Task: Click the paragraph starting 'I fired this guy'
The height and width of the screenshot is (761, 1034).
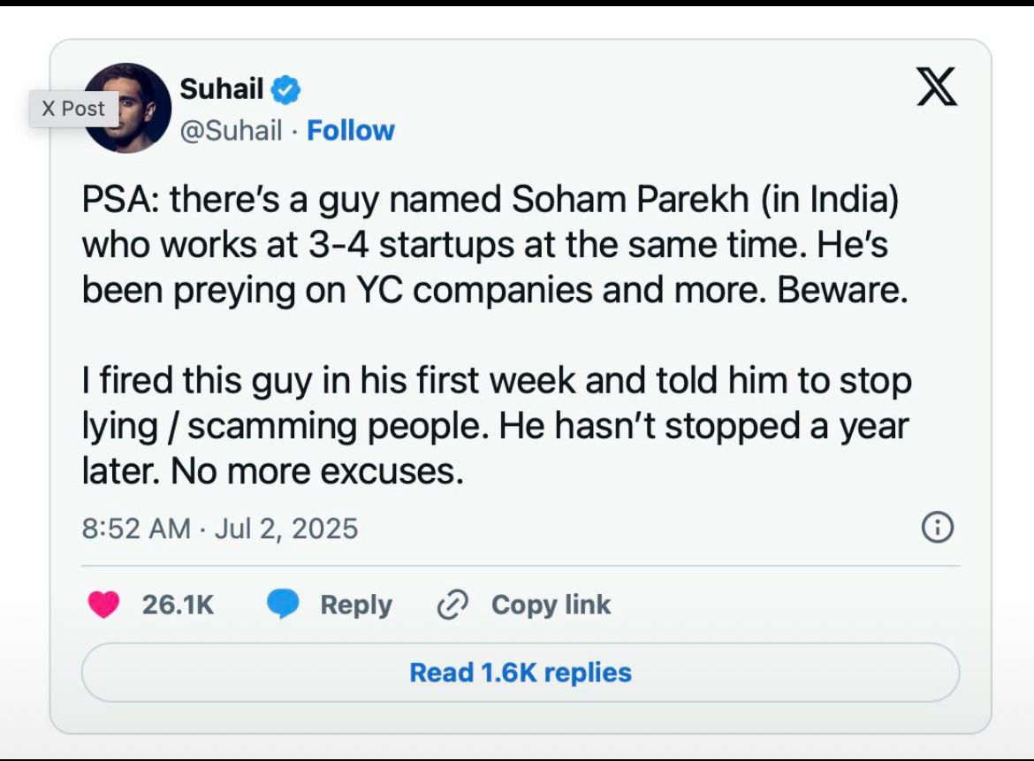Action: (x=495, y=427)
